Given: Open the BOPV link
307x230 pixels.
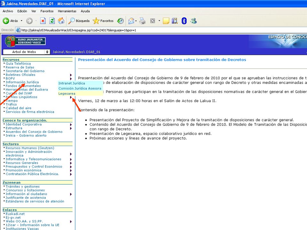Looking at the screenshot, I should pos(10,79).
